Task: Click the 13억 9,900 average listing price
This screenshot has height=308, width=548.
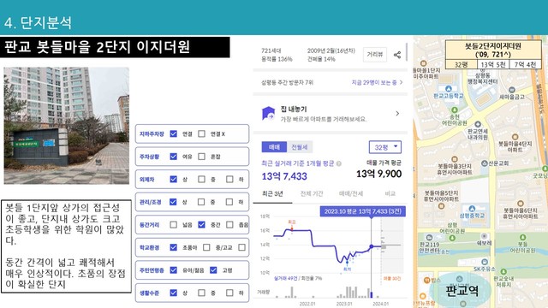Action: [378, 174]
